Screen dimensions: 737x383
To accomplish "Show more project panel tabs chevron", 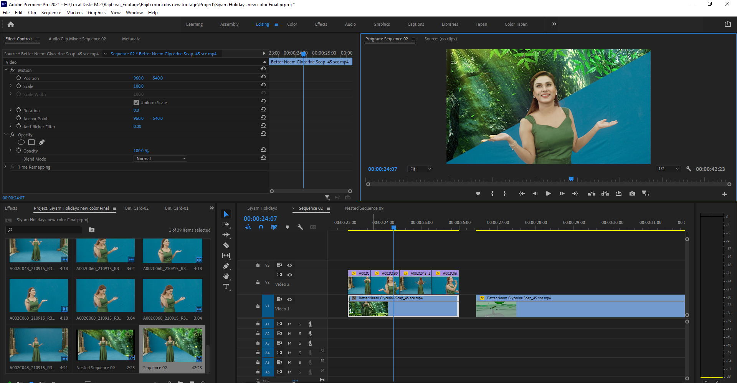I will pyautogui.click(x=212, y=208).
